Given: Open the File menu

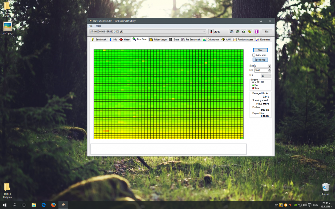Looking at the screenshot, I should [x=90, y=26].
